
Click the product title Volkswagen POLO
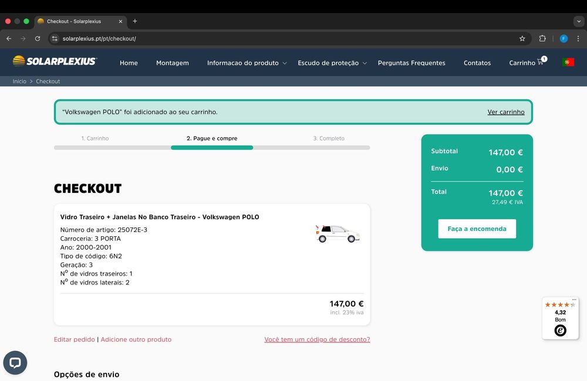tap(160, 217)
